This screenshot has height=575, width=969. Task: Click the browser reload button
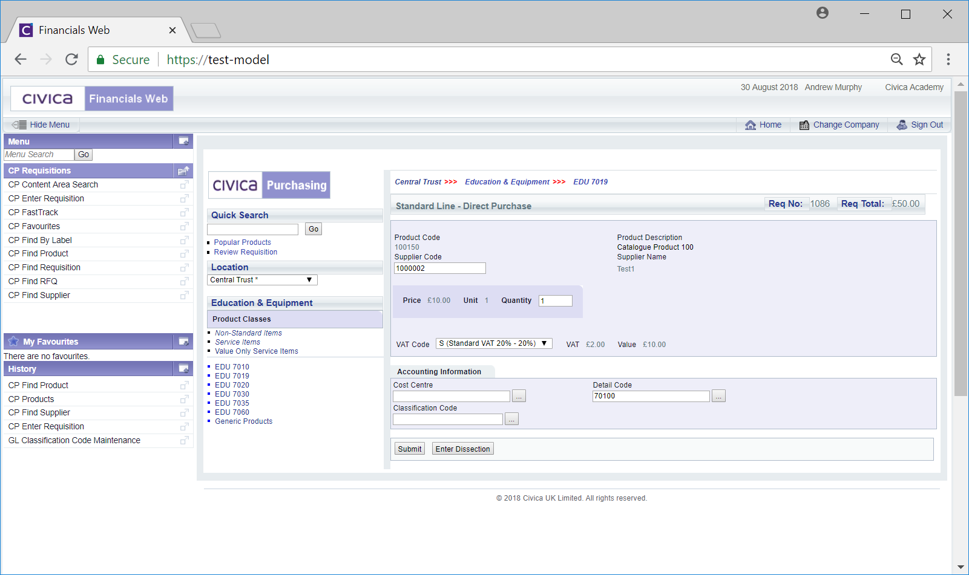click(x=71, y=59)
